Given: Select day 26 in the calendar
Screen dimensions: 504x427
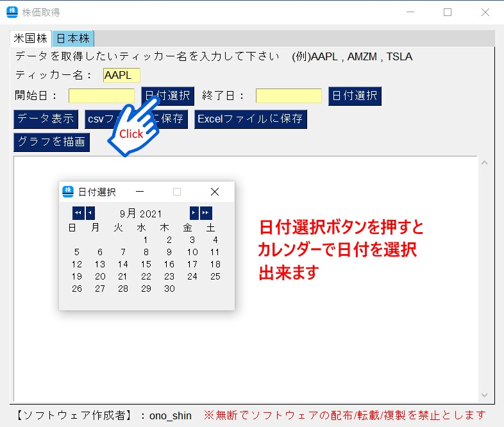Looking at the screenshot, I should [x=77, y=289].
